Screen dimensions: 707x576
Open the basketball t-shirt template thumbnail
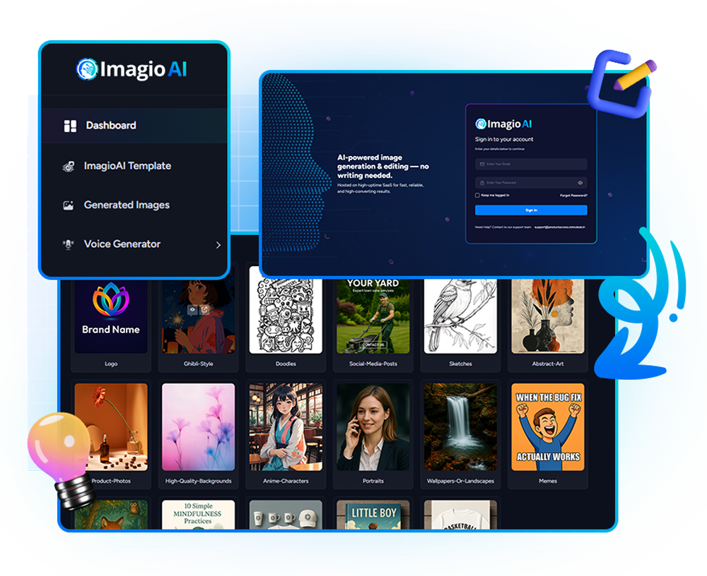460,515
